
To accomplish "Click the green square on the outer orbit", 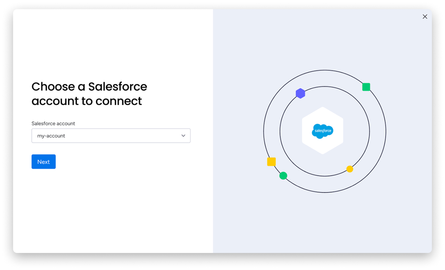I will click(x=366, y=87).
